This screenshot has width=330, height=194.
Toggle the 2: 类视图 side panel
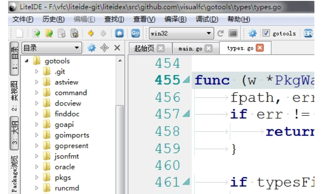coord(14,96)
